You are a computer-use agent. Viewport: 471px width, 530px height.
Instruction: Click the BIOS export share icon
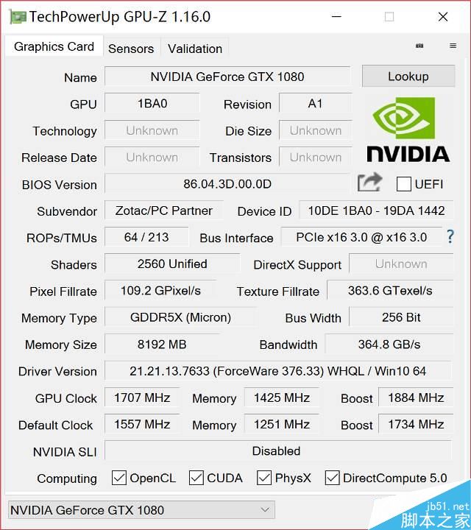[370, 183]
